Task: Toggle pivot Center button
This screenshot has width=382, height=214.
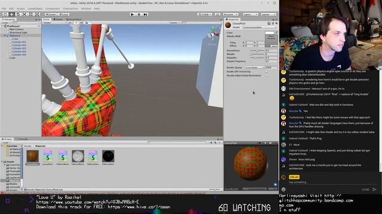Action: click(x=51, y=14)
